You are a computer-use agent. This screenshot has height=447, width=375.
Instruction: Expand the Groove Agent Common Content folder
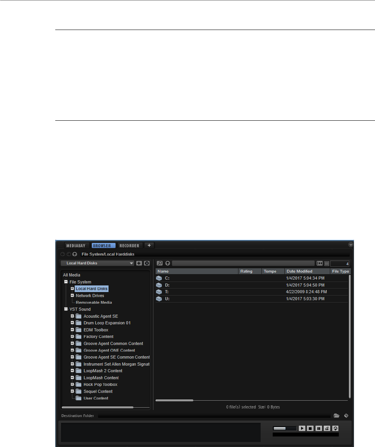click(72, 343)
